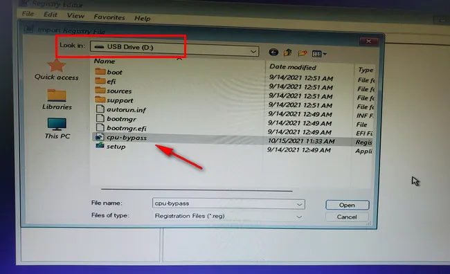Click the 'sources' folder name text
Viewport: 450px width, 274px height.
click(119, 91)
